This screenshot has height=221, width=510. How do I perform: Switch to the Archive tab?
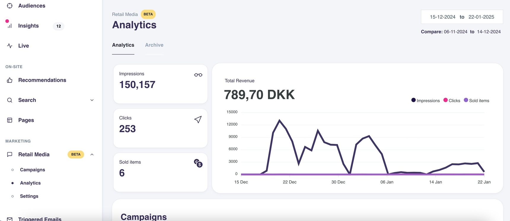point(154,45)
